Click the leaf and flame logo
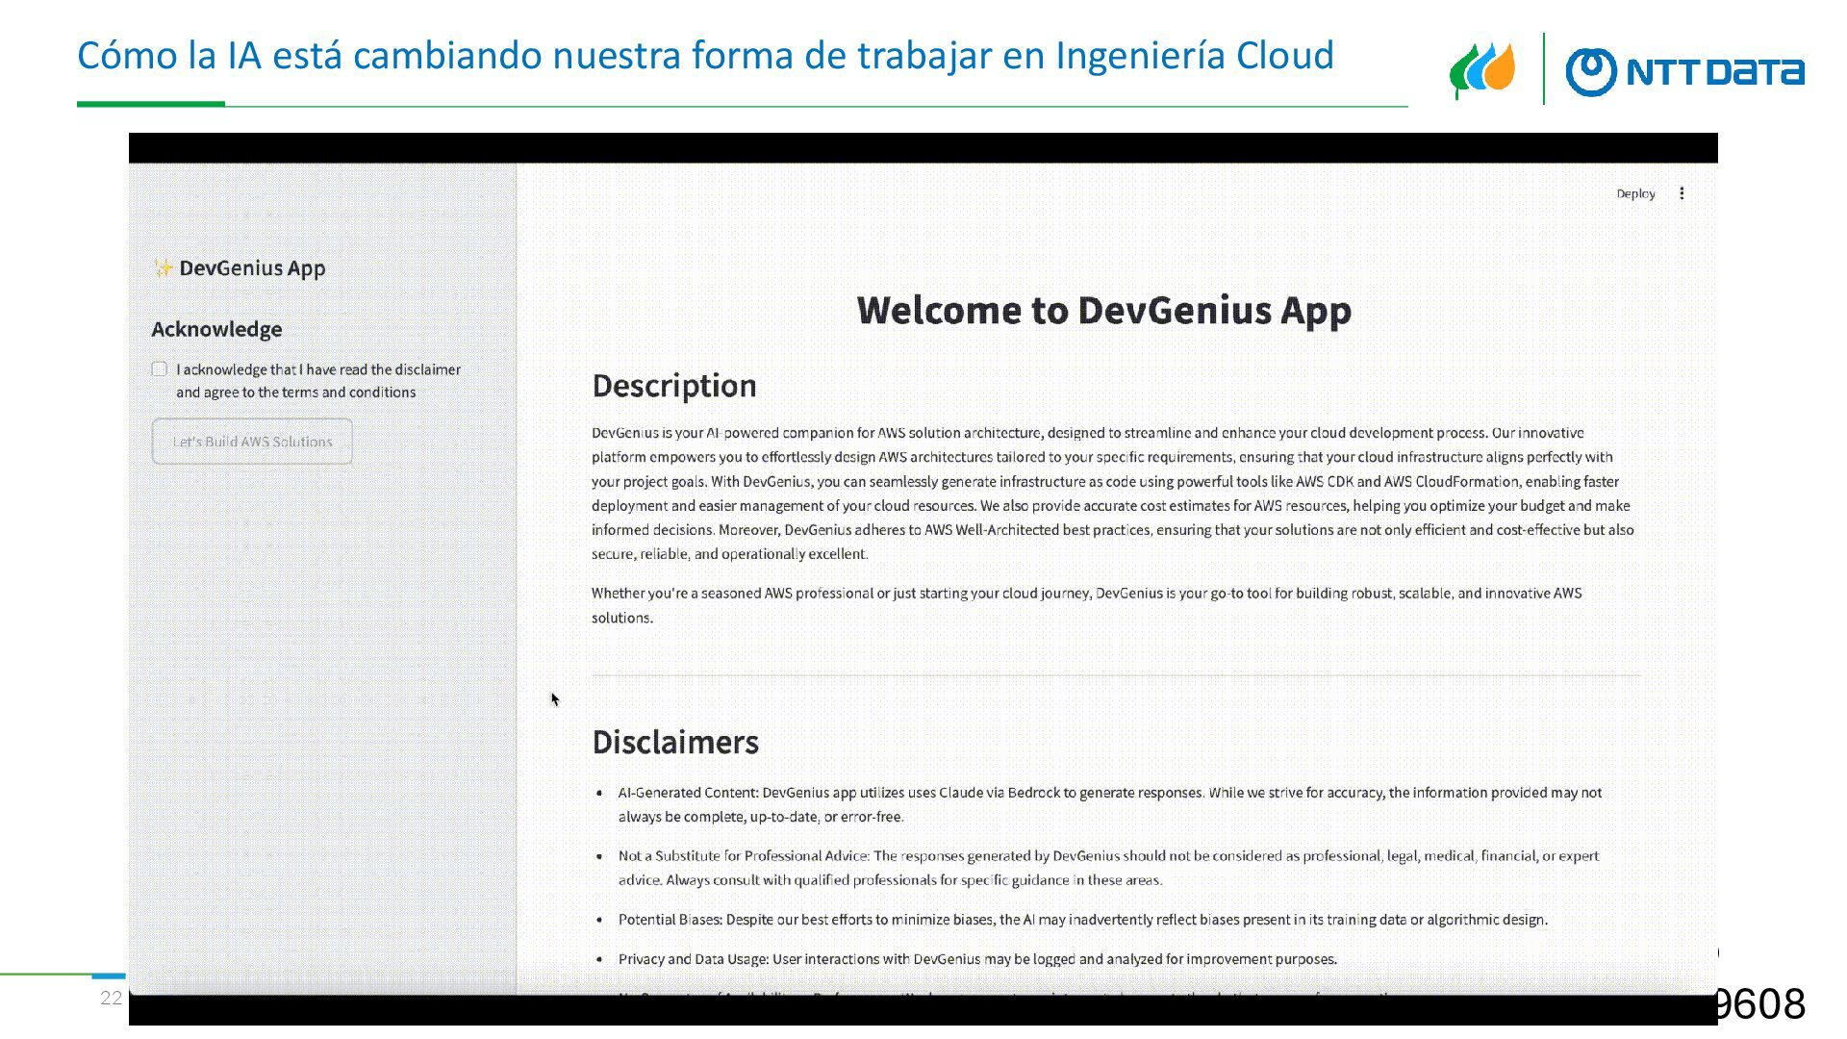 (x=1482, y=69)
